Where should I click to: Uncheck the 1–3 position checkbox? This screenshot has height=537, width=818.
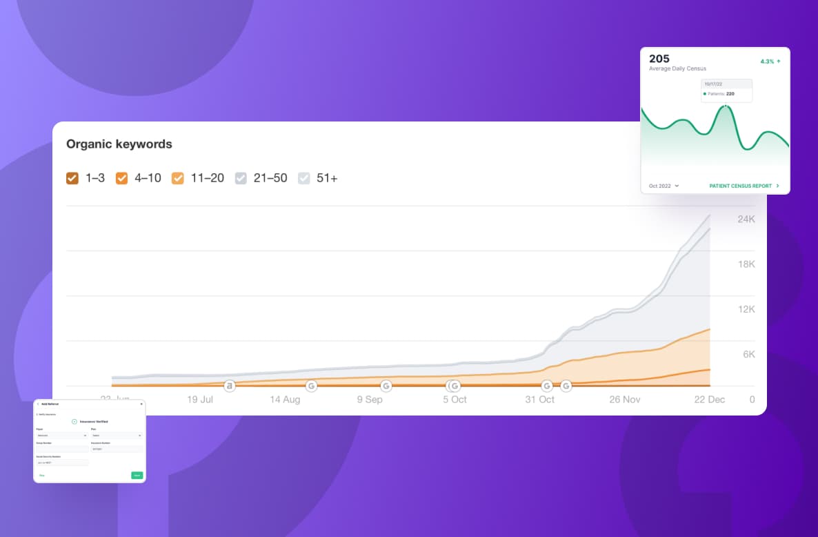[x=72, y=178]
